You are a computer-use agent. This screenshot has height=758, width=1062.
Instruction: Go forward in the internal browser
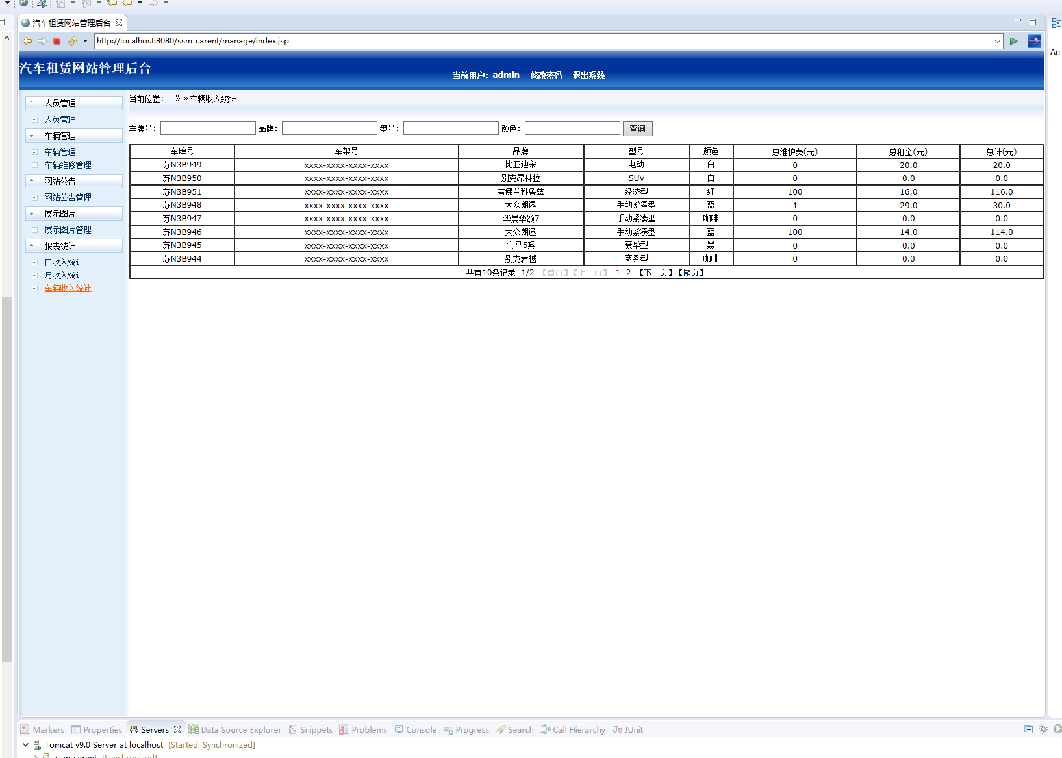42,41
